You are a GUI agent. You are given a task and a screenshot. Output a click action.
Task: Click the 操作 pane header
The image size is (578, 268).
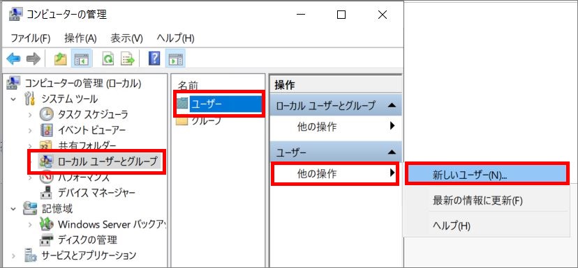pos(336,85)
